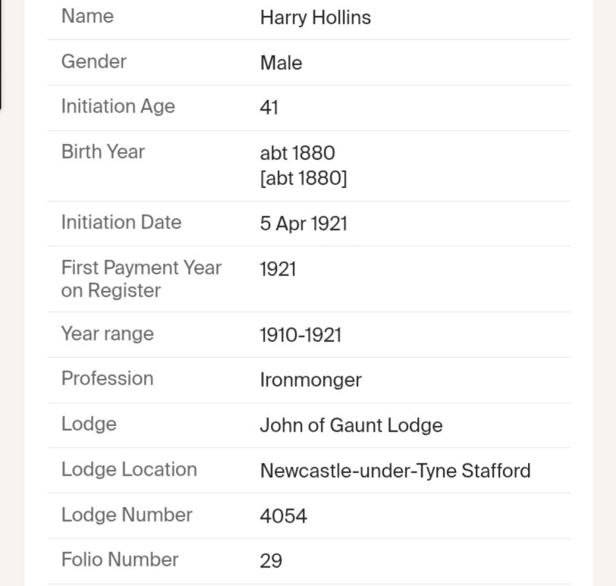
Task: Click First Payment Year on Register label
Action: click(141, 279)
